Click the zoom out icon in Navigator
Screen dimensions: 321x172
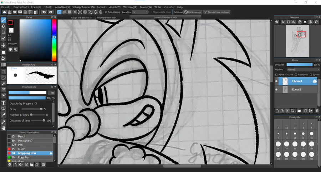(x=294, y=22)
